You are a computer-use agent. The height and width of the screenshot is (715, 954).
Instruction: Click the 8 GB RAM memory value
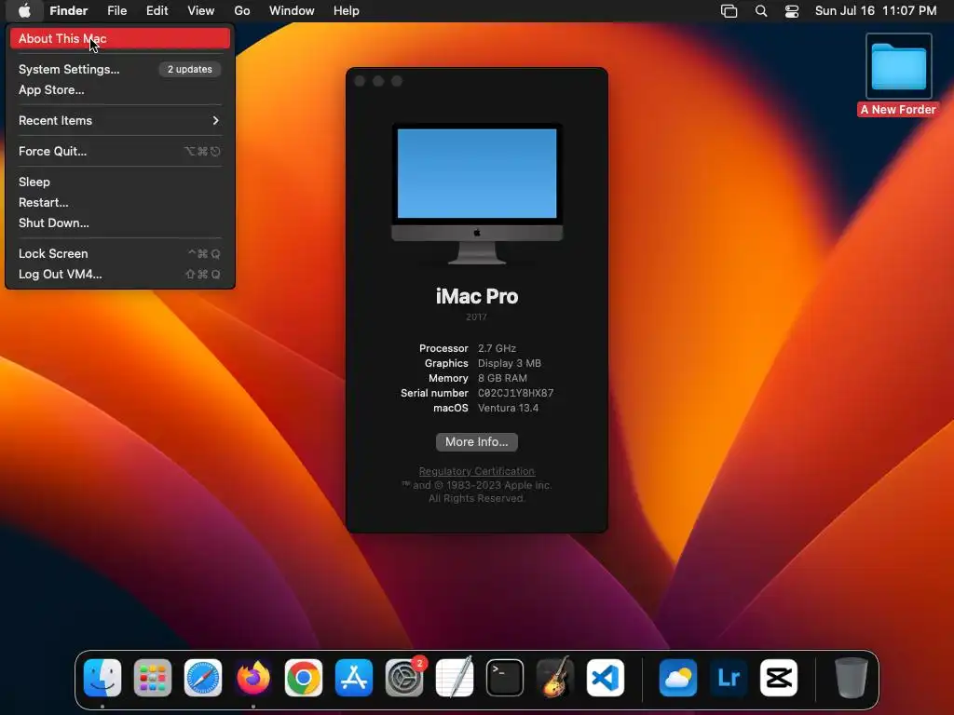502,378
